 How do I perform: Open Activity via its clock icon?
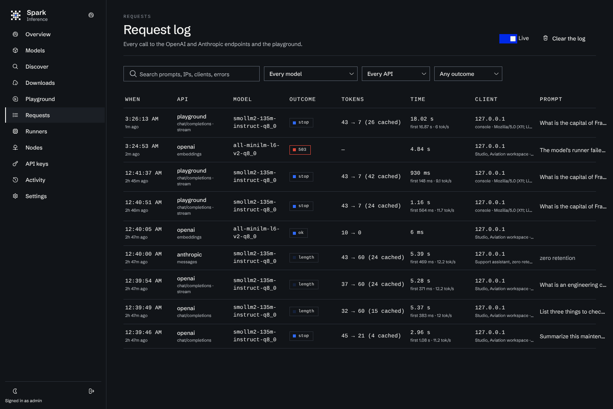[x=15, y=180]
